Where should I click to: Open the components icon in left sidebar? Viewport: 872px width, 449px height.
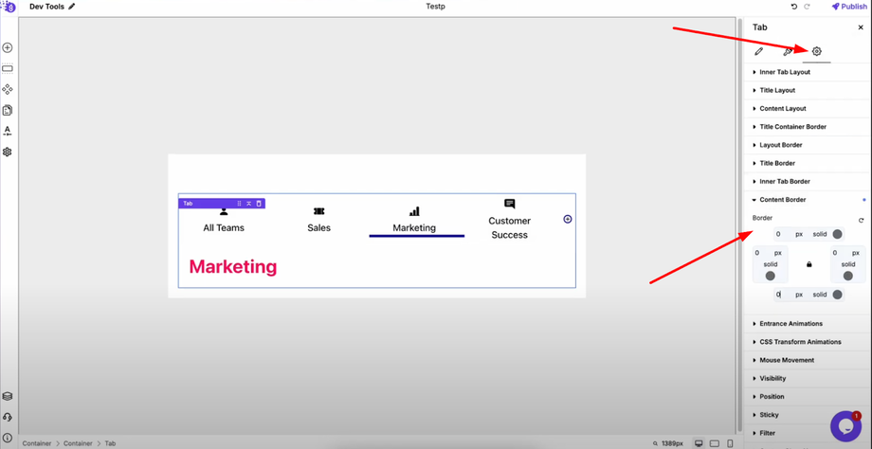(x=8, y=89)
